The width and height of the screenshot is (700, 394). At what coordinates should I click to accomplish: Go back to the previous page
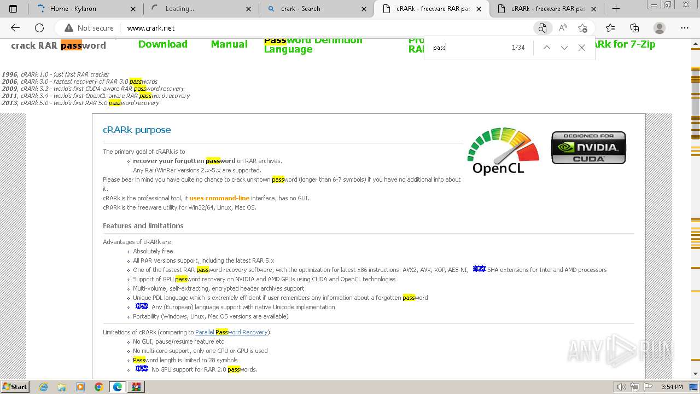pyautogui.click(x=15, y=28)
